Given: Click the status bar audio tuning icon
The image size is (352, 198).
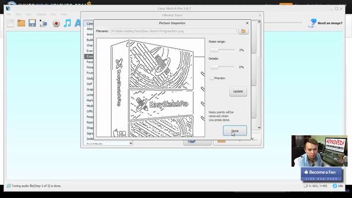Looking at the screenshot, I should (x=9, y=186).
